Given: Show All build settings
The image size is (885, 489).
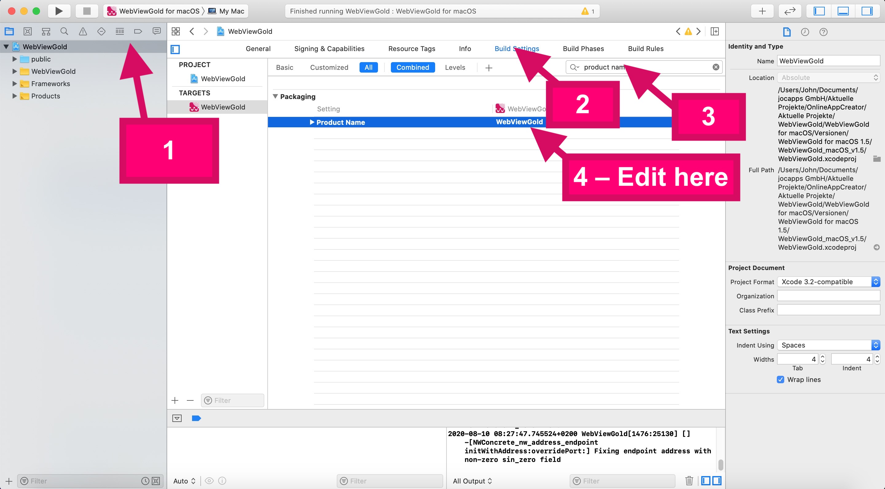Looking at the screenshot, I should point(368,67).
